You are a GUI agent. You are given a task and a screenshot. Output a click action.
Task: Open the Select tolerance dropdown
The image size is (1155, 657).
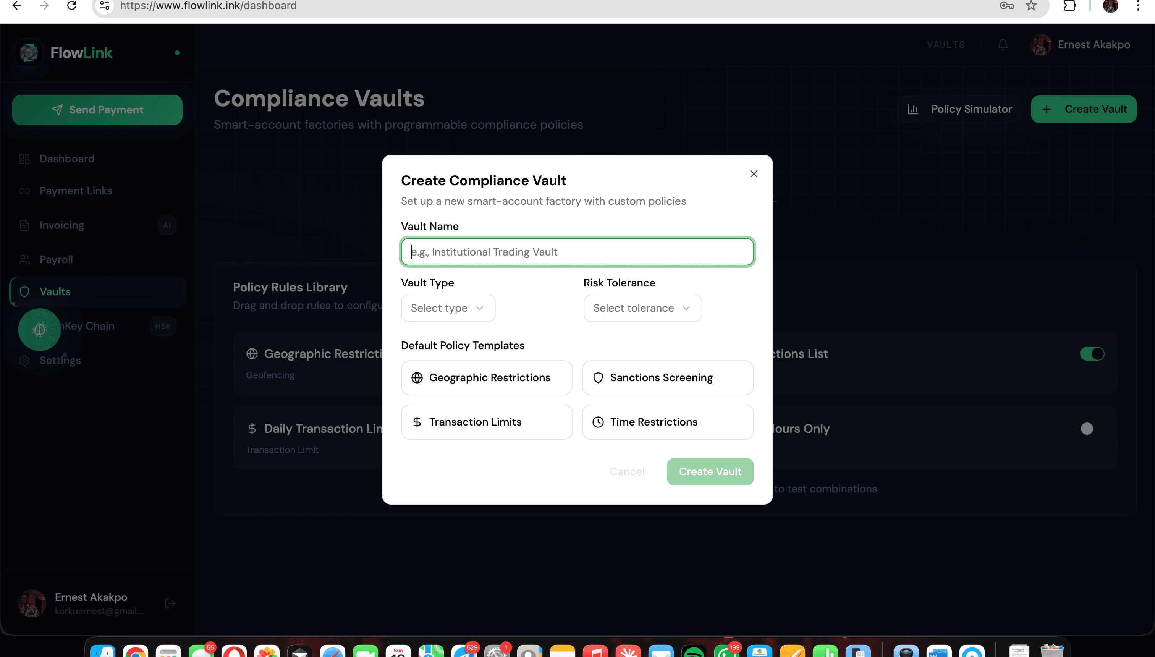642,308
